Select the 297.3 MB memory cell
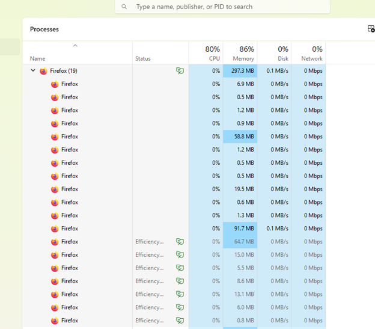The width and height of the screenshot is (375, 329). 240,71
